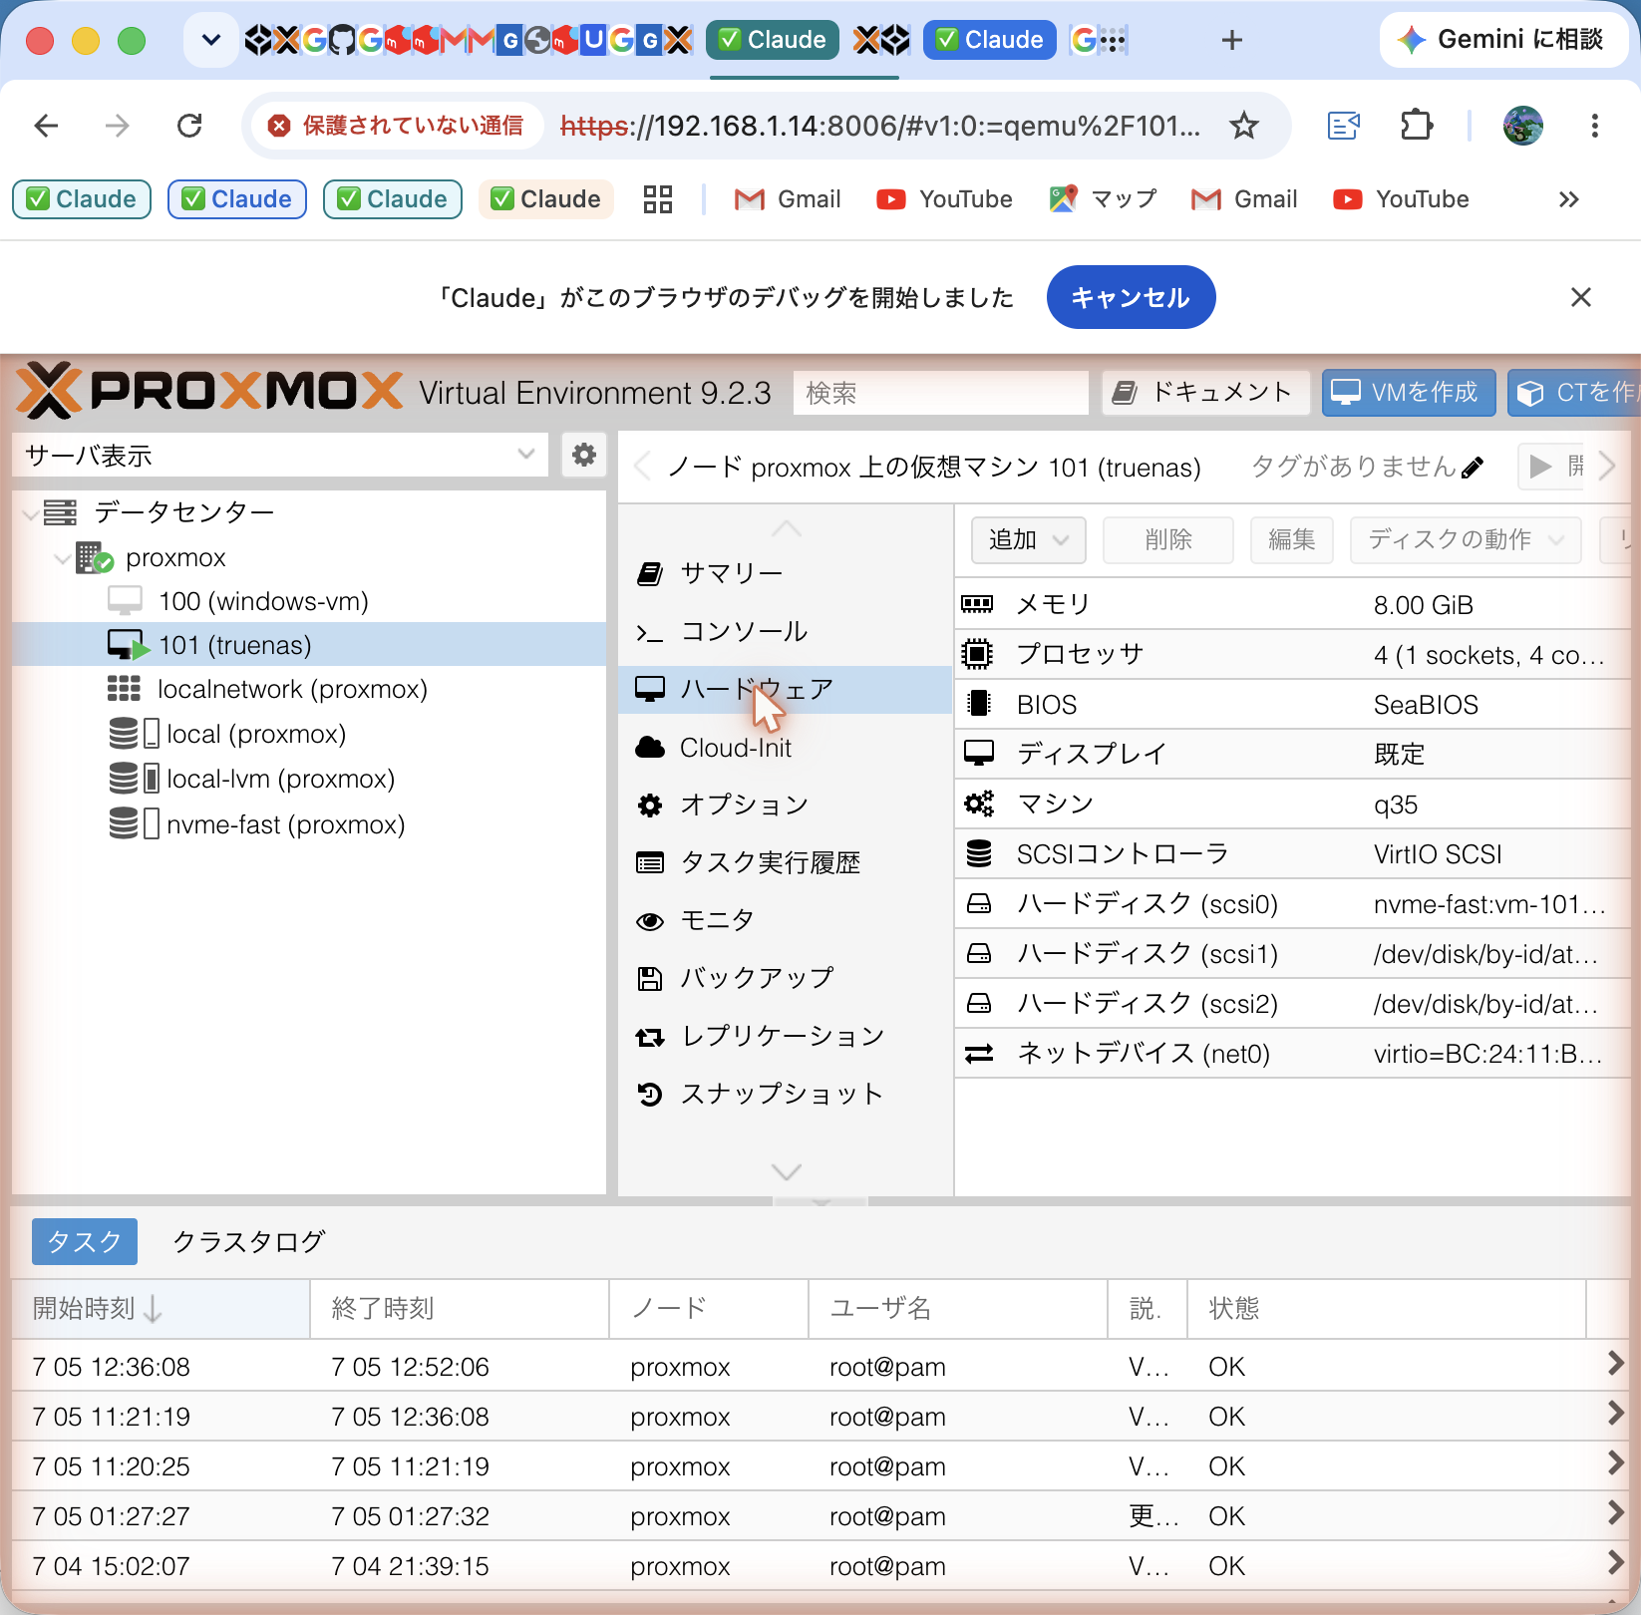Collapse the Datacenter tree node
The image size is (1641, 1615).
(x=31, y=513)
